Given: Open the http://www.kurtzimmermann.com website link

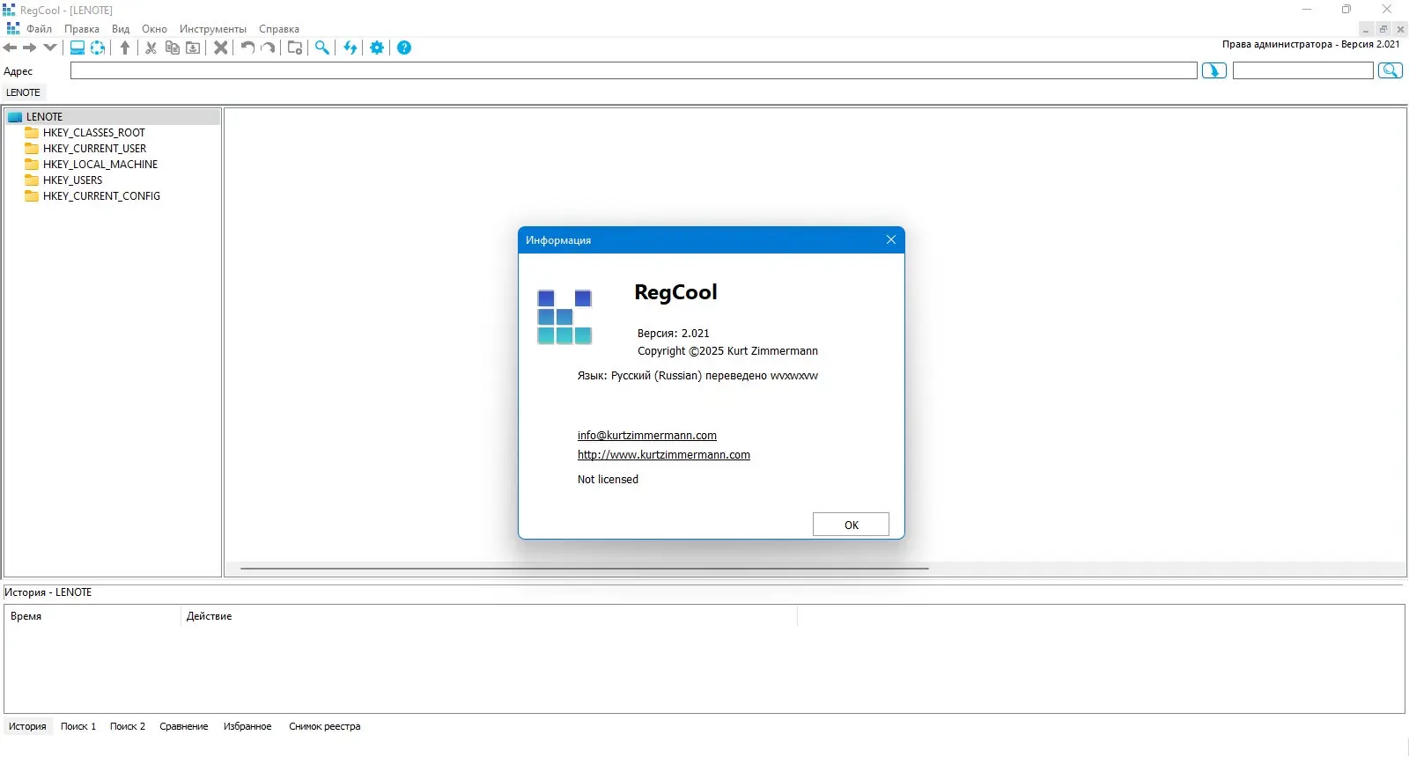Looking at the screenshot, I should (x=664, y=454).
